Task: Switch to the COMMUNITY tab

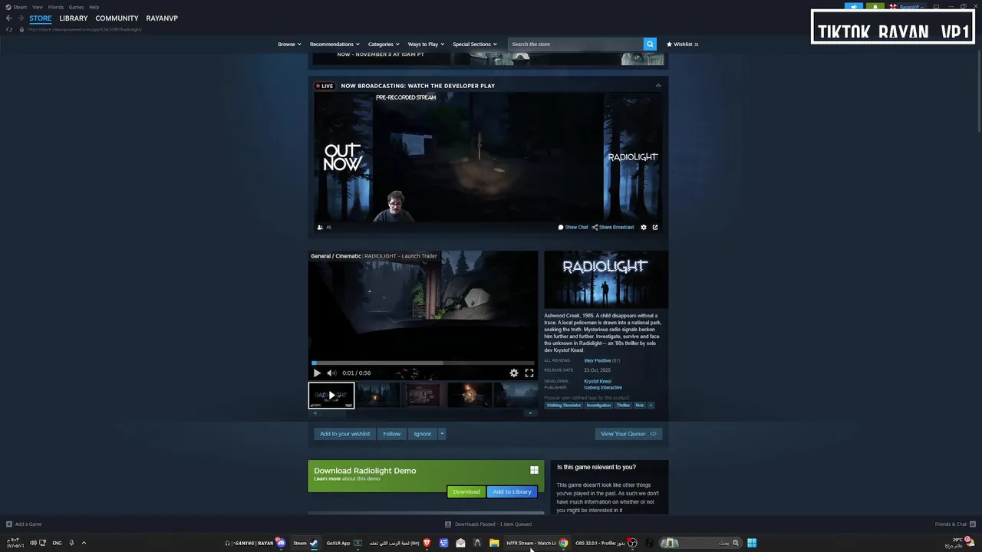Action: (117, 18)
